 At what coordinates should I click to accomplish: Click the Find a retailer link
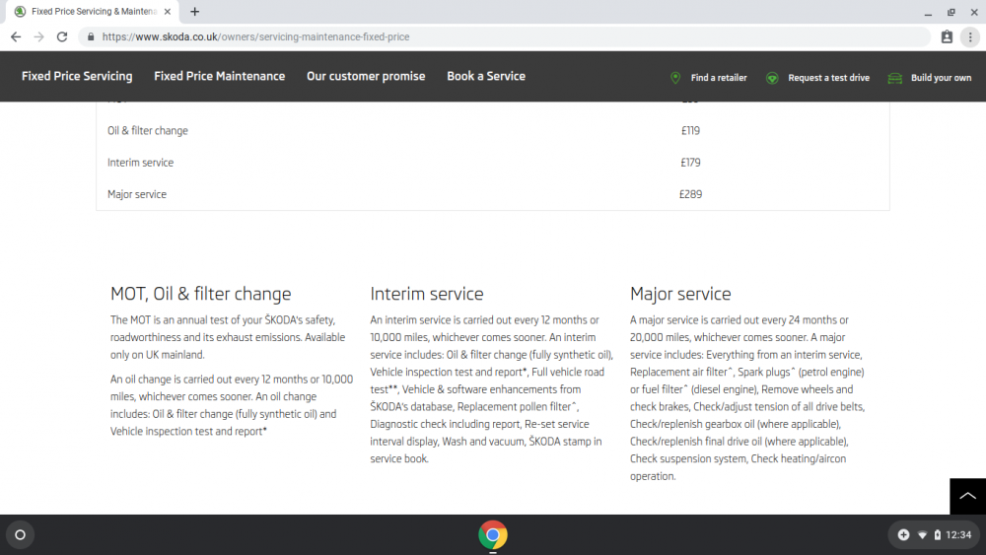click(719, 78)
